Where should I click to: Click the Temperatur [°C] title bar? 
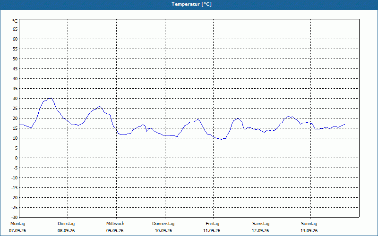tap(189, 5)
